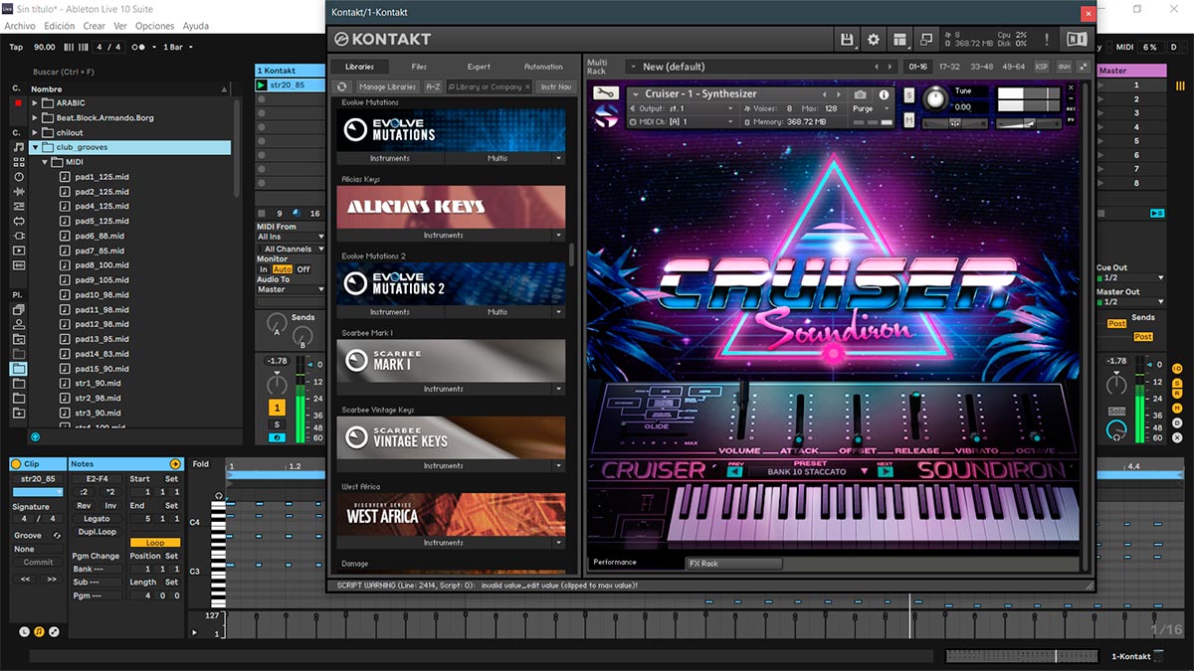Open the Cruiser instrument wrench edit icon
1194x671 pixels.
click(605, 94)
